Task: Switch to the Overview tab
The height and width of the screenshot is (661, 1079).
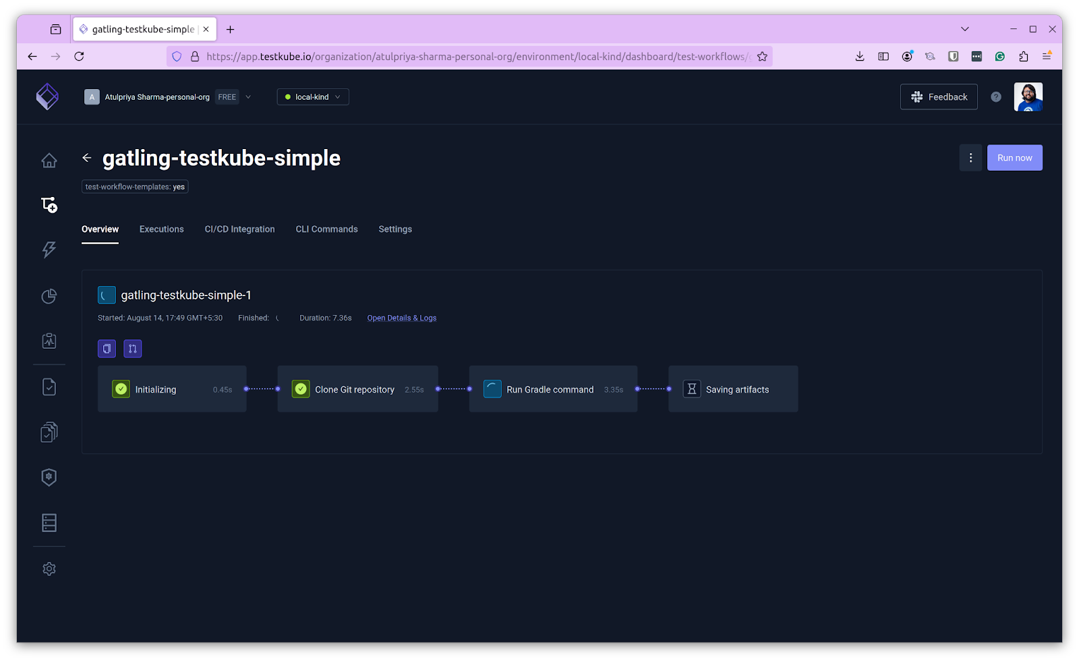Action: click(100, 229)
